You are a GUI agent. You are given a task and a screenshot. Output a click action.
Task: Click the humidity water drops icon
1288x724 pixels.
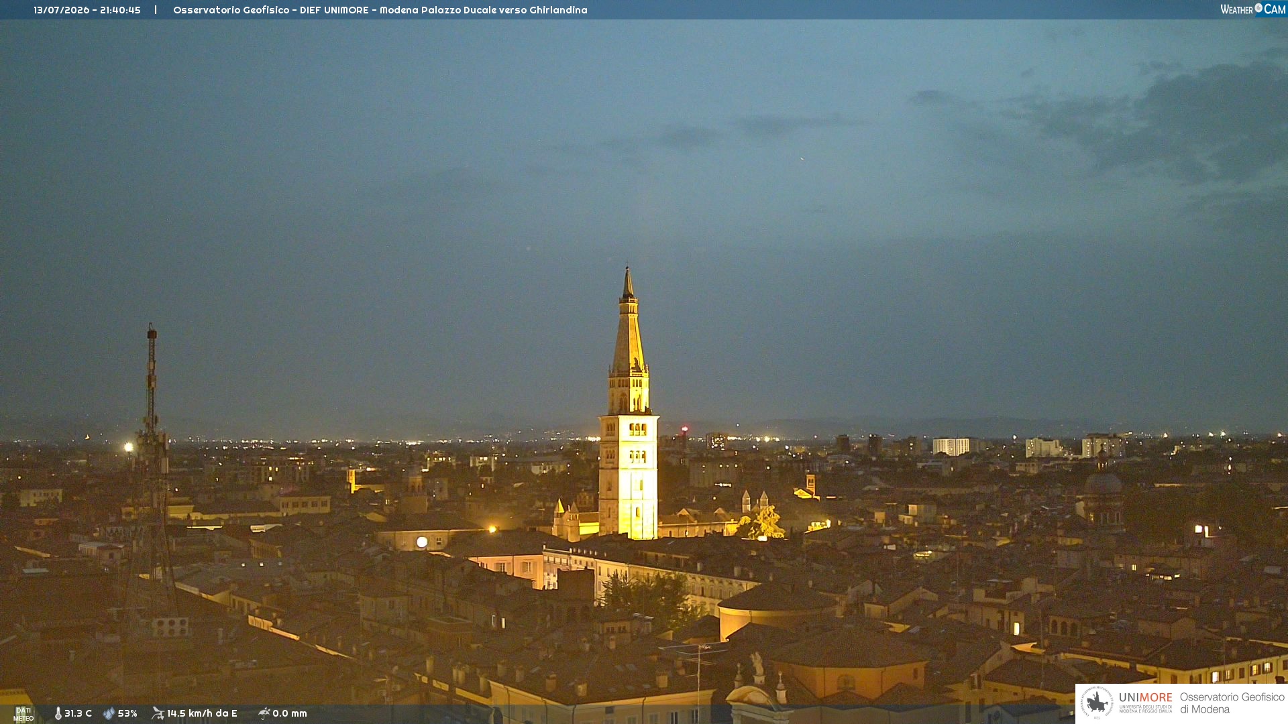click(109, 714)
